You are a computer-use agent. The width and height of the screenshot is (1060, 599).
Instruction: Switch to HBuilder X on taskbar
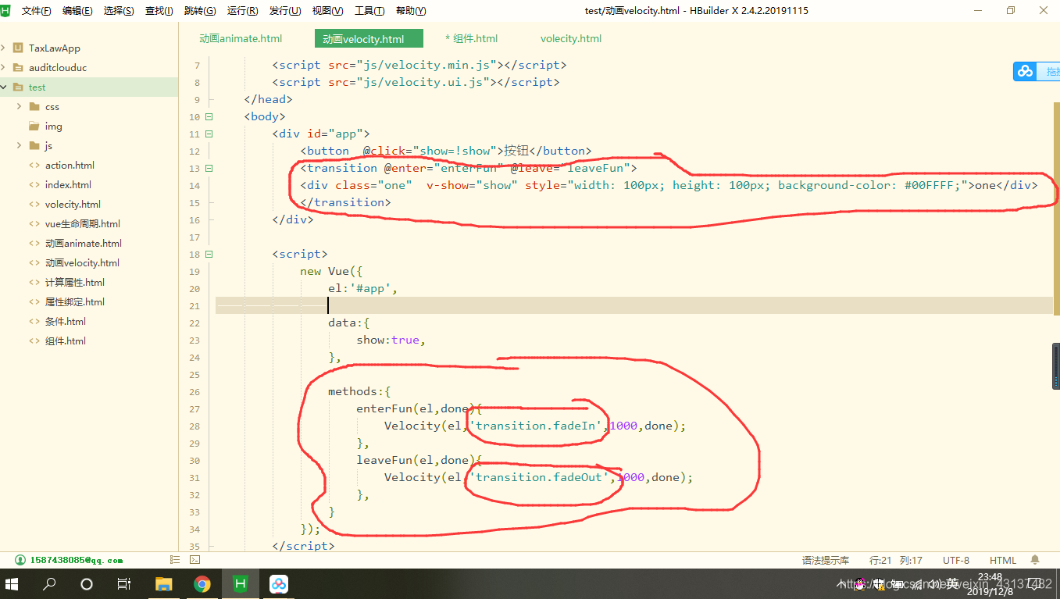tap(241, 584)
